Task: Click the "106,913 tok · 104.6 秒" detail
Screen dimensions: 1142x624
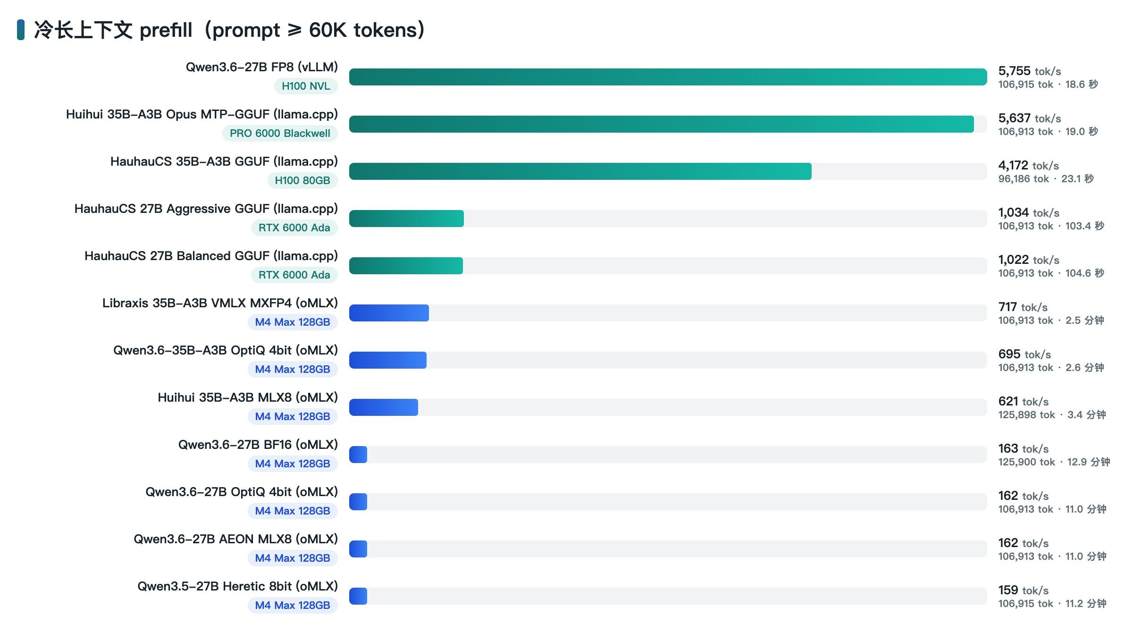Action: coord(1051,273)
